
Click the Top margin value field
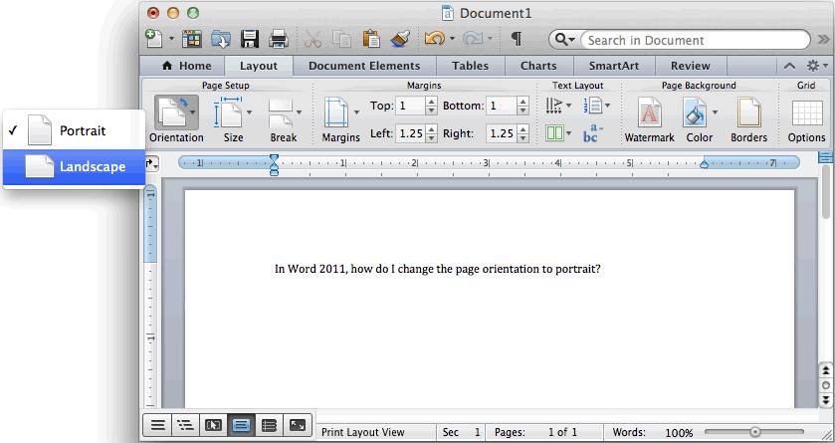click(x=410, y=106)
